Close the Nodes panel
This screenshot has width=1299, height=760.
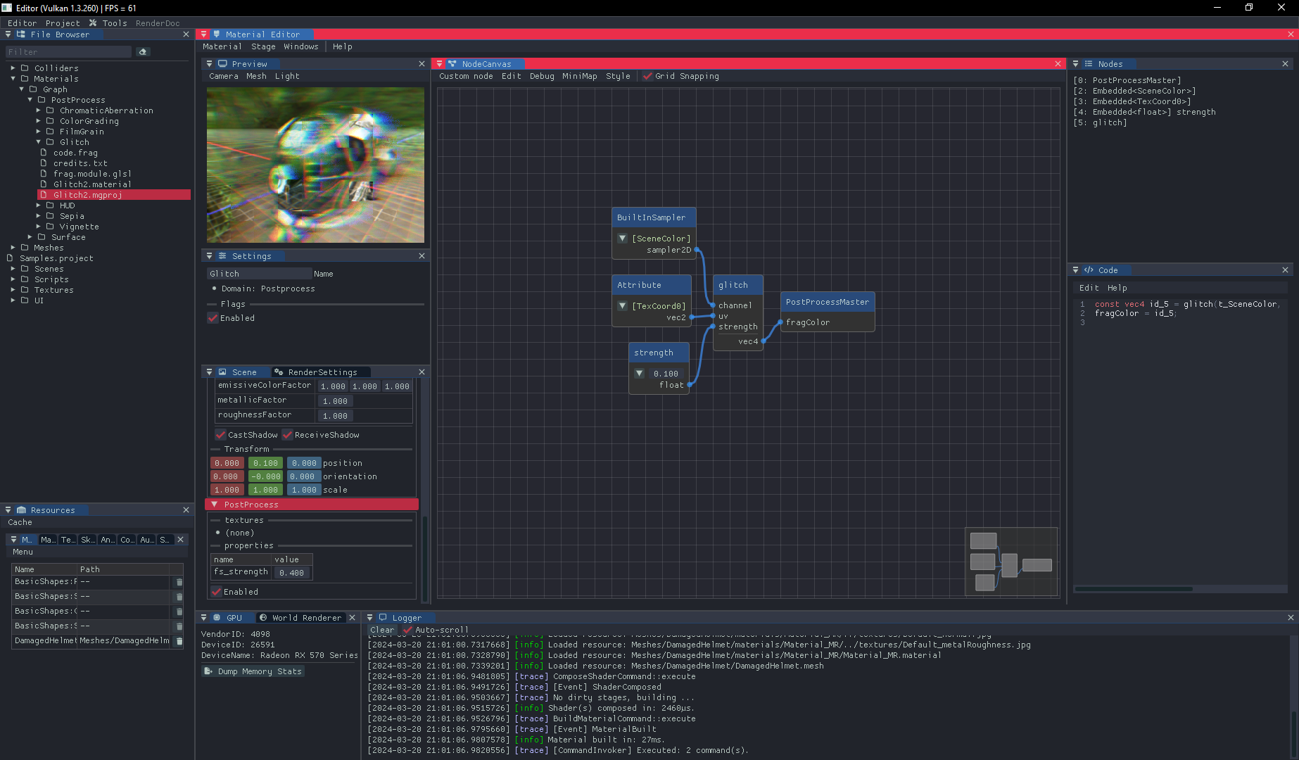click(x=1285, y=64)
